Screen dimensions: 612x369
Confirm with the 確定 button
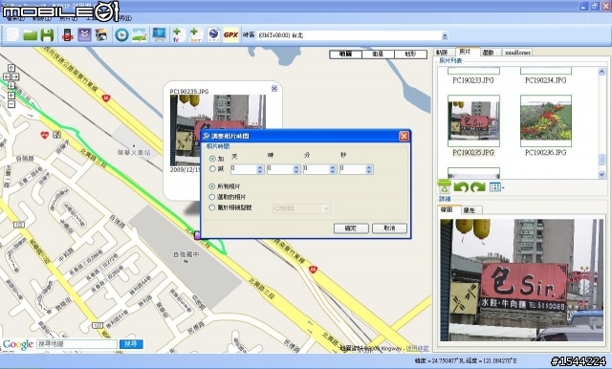click(351, 228)
